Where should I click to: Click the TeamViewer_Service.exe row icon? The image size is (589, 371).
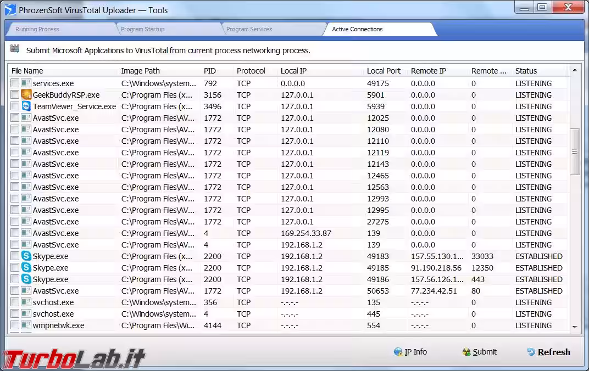tap(26, 106)
